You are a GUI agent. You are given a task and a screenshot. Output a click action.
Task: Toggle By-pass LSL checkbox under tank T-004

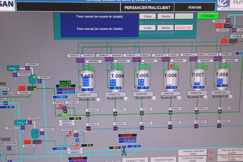click(x=126, y=98)
